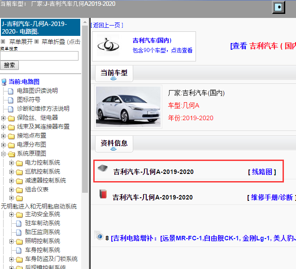Click folder icon of 电力控制系统
The height and width of the screenshot is (269, 296).
pos(19,163)
